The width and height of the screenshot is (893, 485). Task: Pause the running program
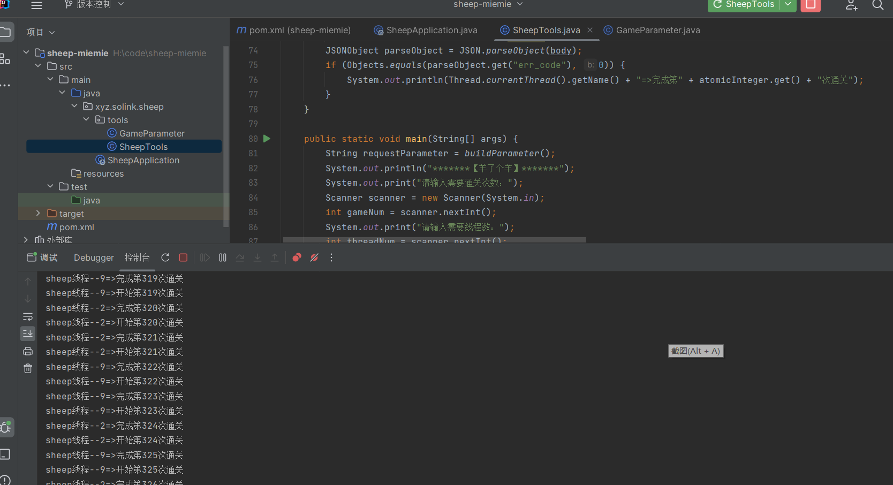223,257
